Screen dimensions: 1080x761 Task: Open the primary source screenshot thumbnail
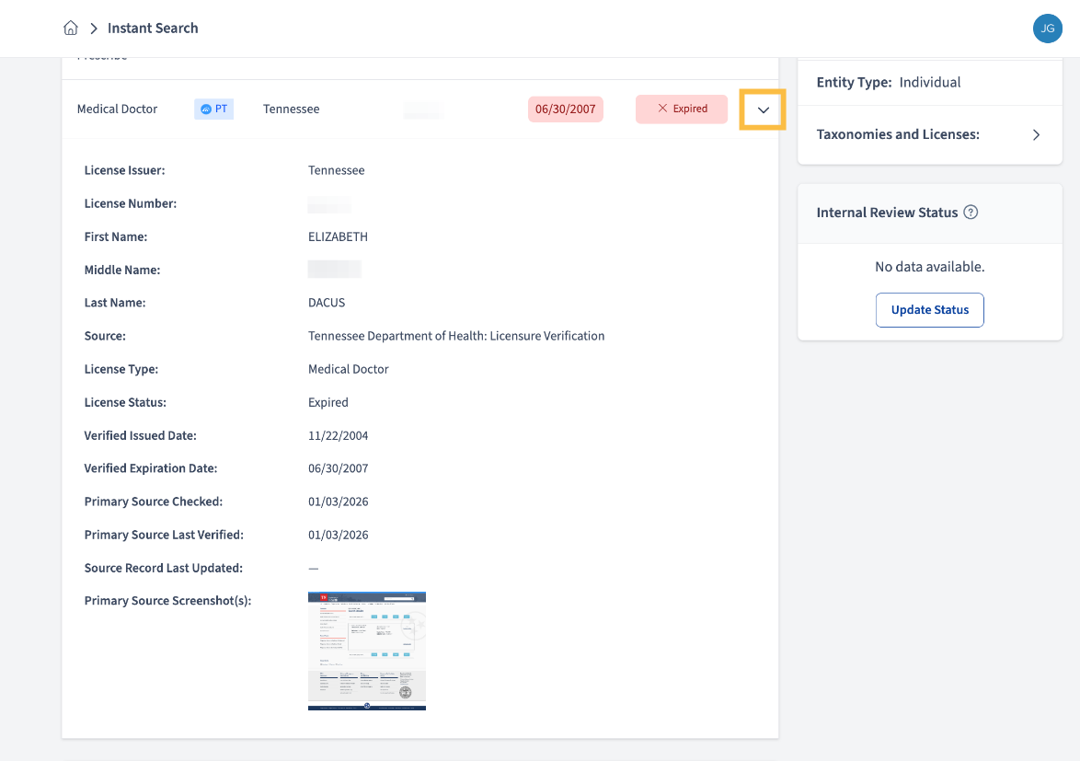[x=366, y=651]
